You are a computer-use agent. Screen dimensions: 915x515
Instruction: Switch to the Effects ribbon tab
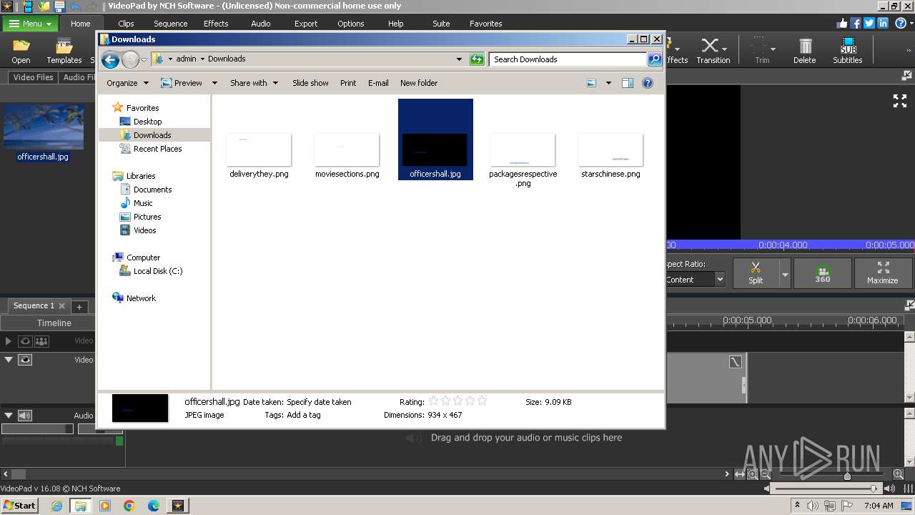coord(216,24)
